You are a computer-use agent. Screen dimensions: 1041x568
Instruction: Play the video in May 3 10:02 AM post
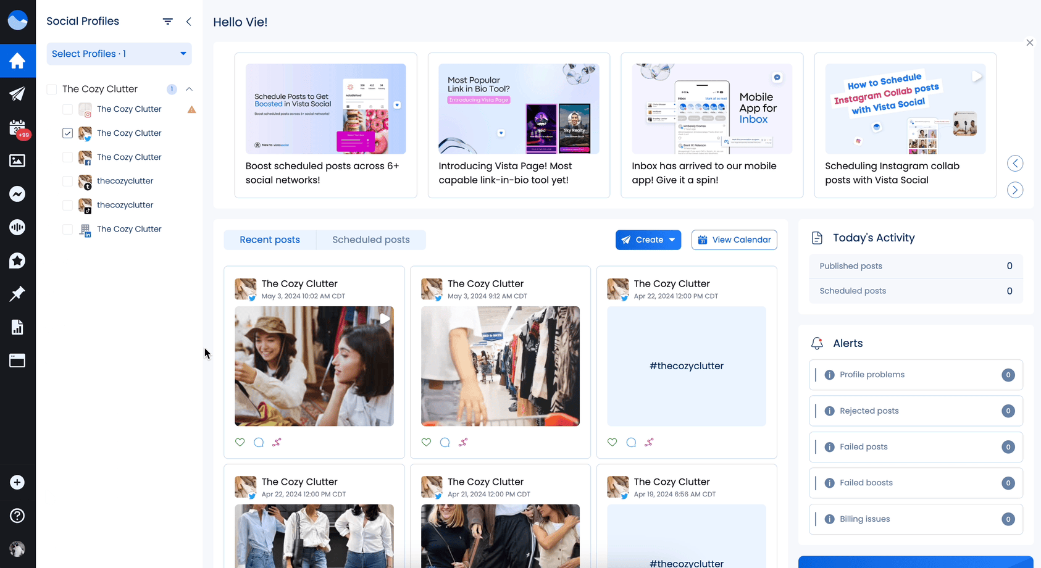click(x=385, y=319)
